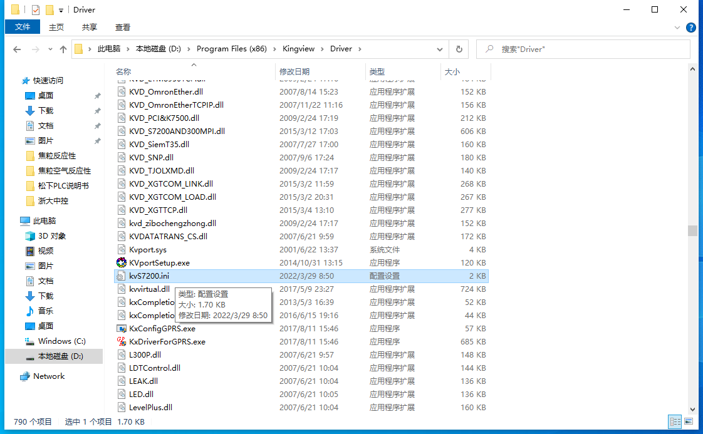The height and width of the screenshot is (434, 703).
Task: Unpin 下载 via its pin icon
Action: coord(97,111)
